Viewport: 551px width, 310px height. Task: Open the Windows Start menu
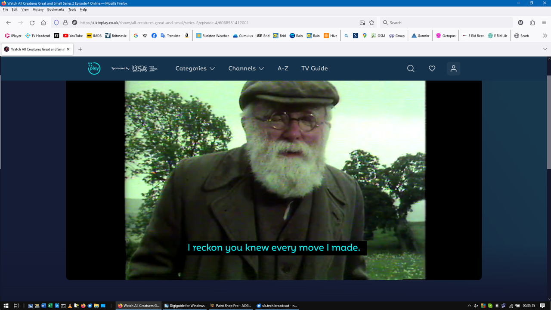pyautogui.click(x=5, y=306)
